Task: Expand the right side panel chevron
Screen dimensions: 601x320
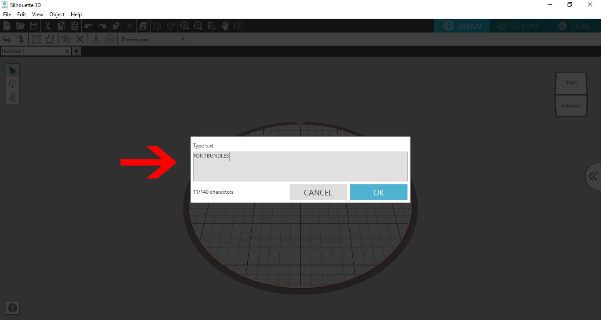Action: click(593, 177)
